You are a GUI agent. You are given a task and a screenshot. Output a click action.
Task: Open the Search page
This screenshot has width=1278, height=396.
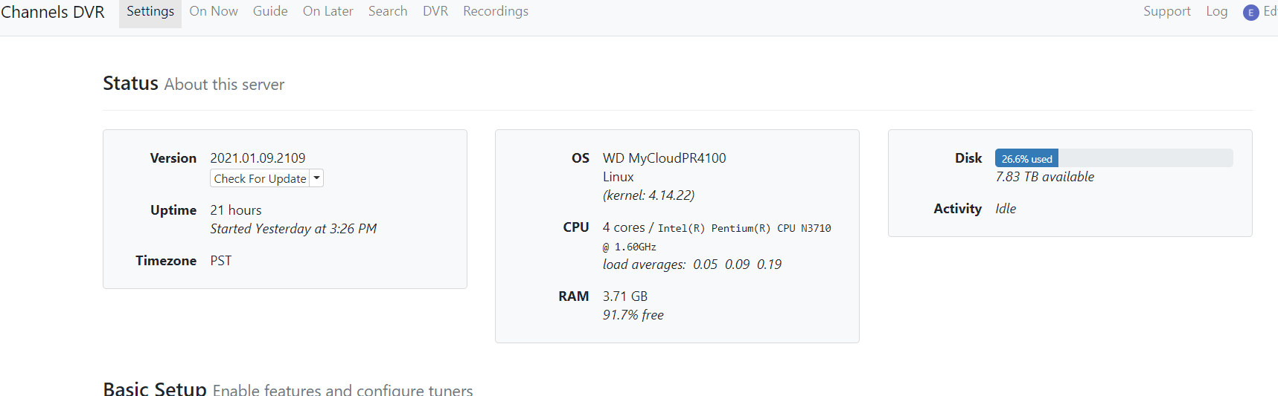[388, 11]
